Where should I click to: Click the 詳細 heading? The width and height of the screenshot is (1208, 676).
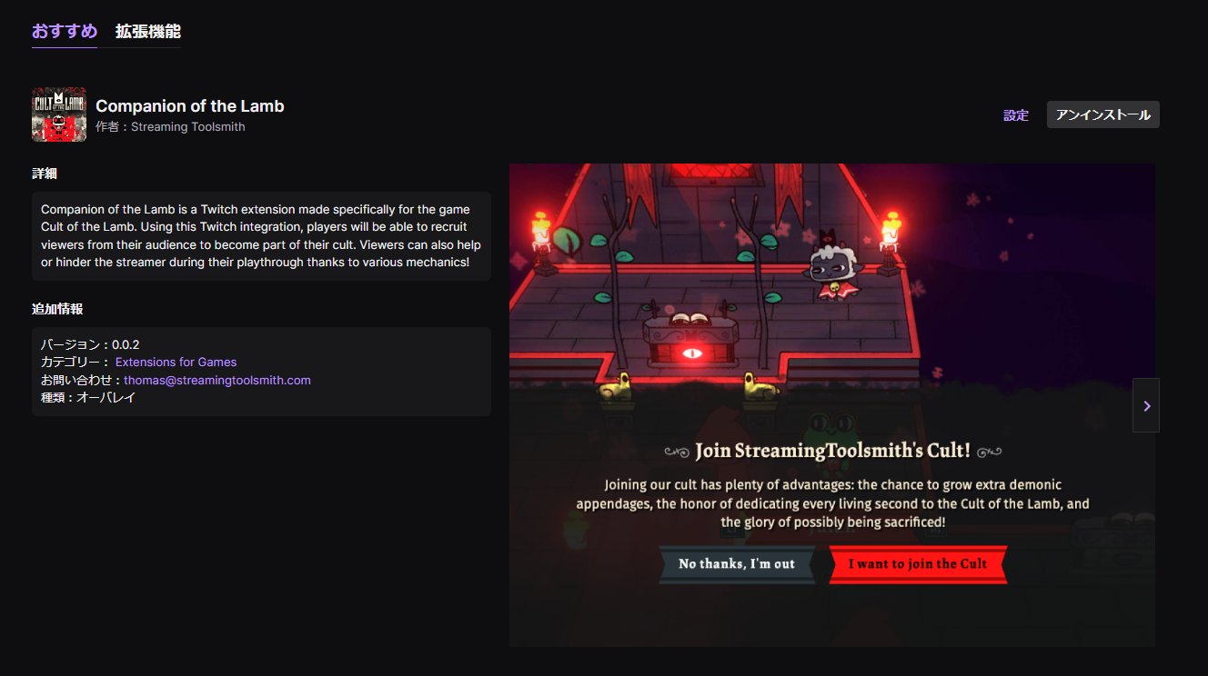[45, 174]
